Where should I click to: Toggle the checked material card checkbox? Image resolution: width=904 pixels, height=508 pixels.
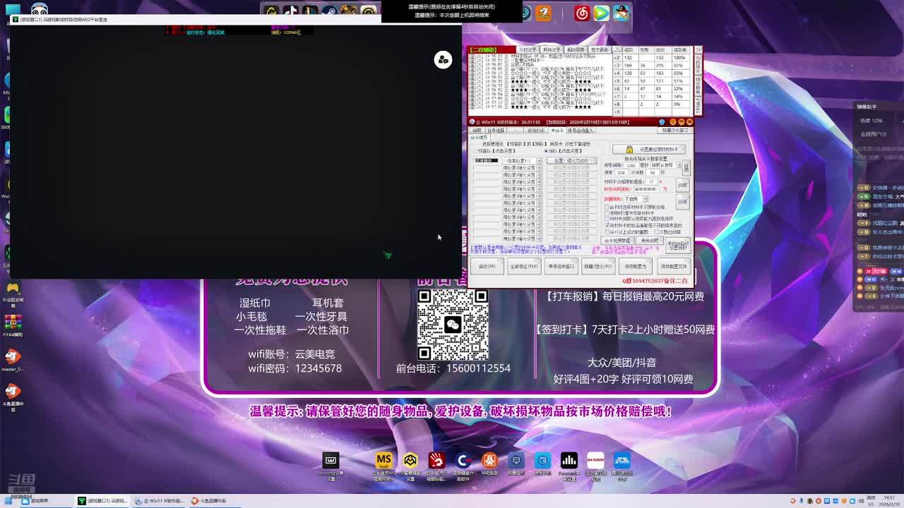pos(607,226)
